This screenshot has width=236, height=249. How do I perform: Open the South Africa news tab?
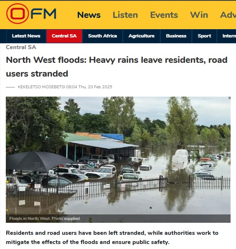pyautogui.click(x=102, y=36)
